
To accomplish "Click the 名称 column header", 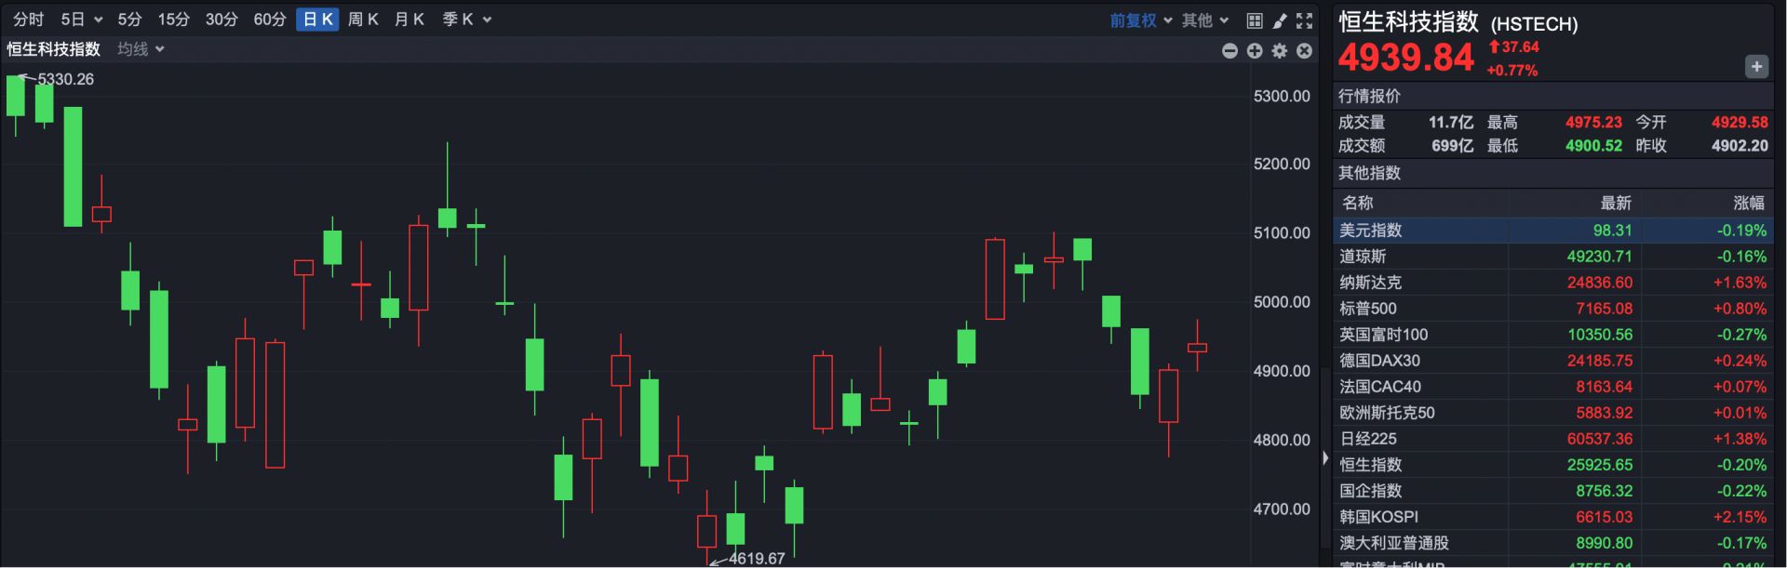I will point(1358,203).
